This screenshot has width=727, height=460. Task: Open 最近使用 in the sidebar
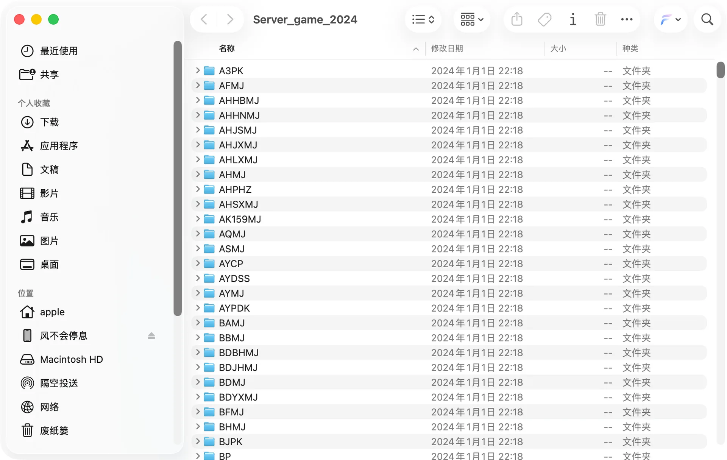point(59,51)
